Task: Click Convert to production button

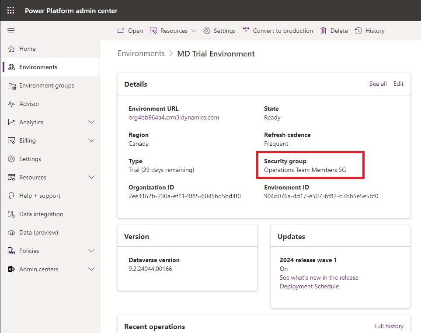Action: [278, 31]
